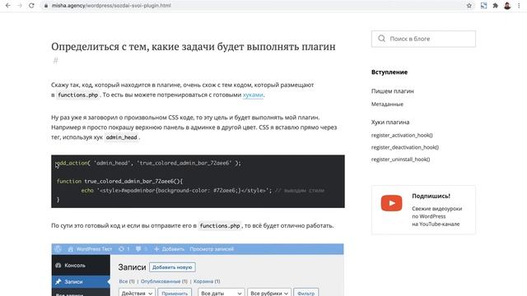Open the Chrome profile avatar

click(x=507, y=6)
